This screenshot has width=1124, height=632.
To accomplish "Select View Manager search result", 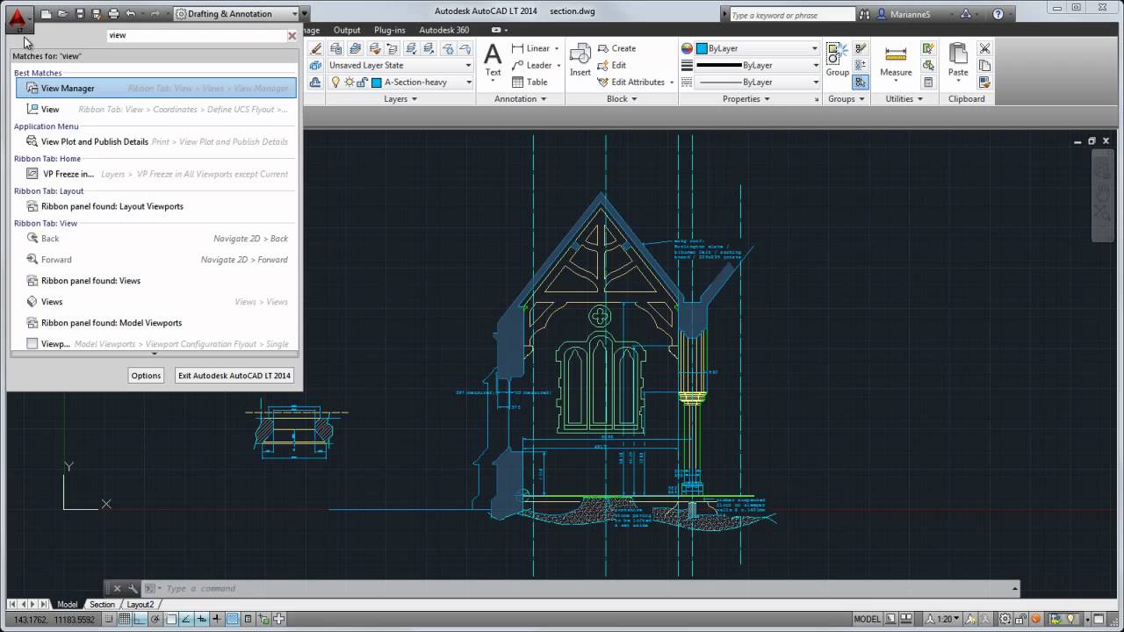I will [x=155, y=88].
